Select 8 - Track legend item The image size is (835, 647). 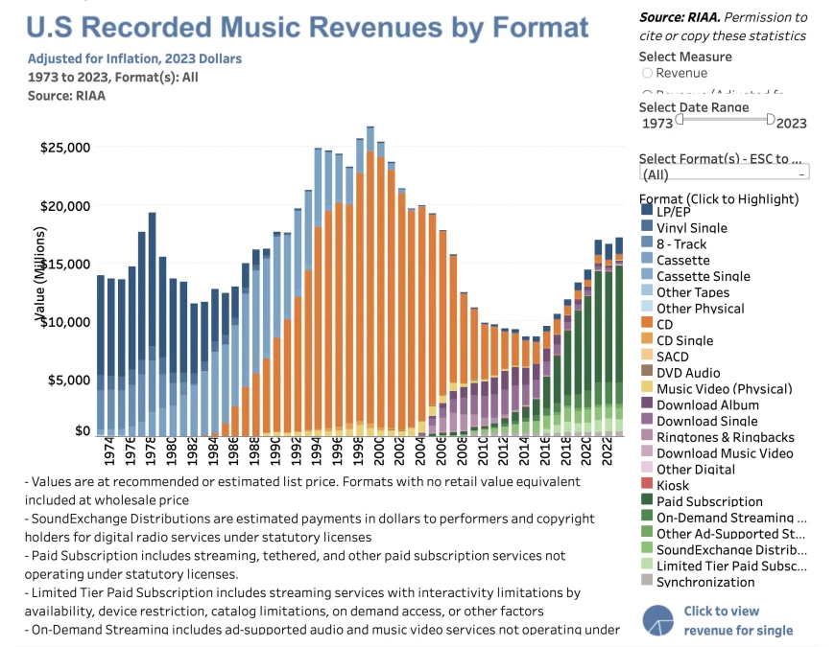tap(681, 244)
